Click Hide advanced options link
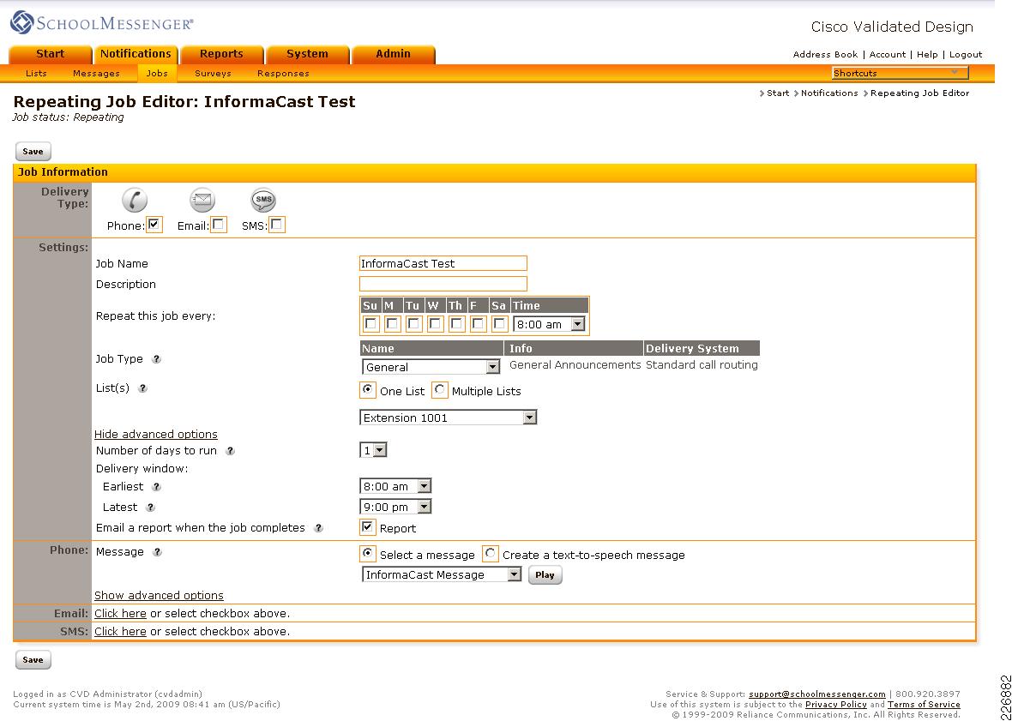 pyautogui.click(x=156, y=435)
